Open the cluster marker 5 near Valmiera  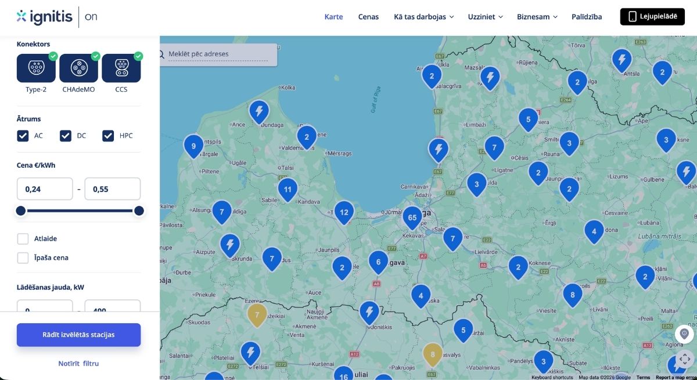(x=528, y=121)
